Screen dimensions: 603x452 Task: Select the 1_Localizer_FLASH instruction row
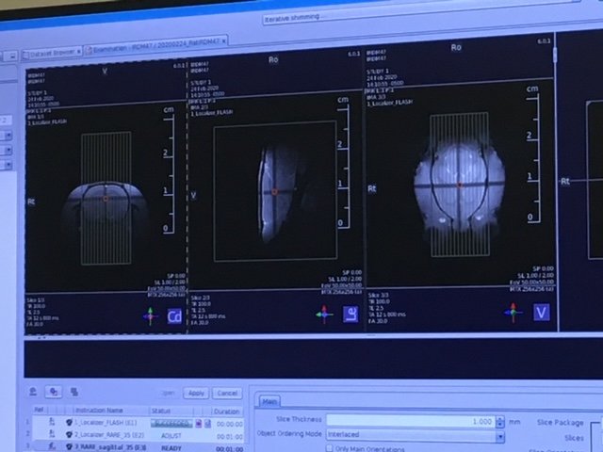(x=138, y=423)
